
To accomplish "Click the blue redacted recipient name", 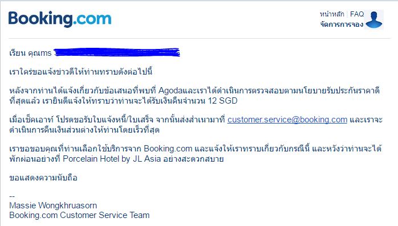I will (x=117, y=52).
